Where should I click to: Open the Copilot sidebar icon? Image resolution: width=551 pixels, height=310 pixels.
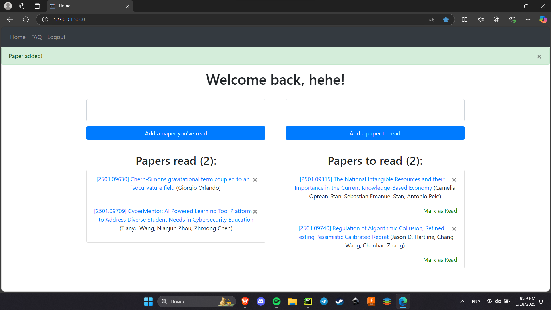point(543,20)
